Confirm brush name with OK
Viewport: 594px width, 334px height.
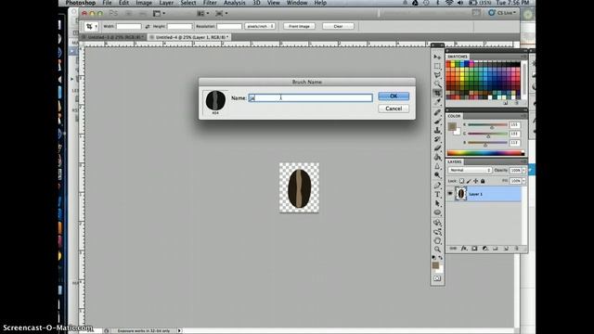[x=394, y=96]
